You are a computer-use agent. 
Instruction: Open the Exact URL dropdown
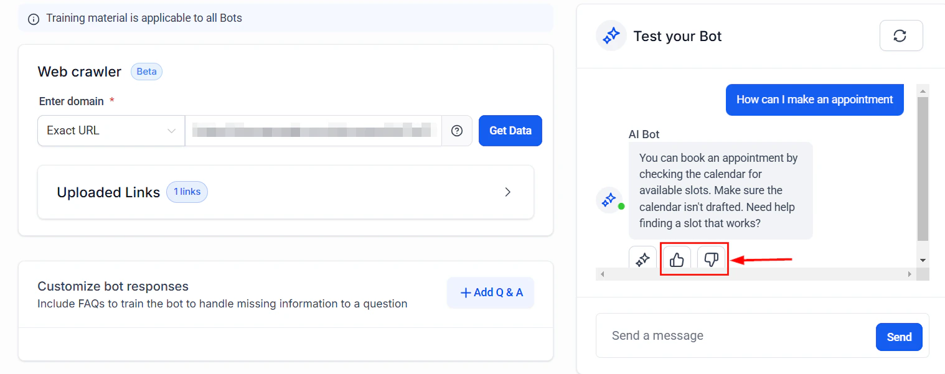[110, 131]
